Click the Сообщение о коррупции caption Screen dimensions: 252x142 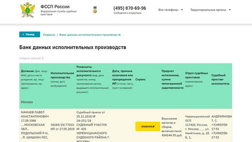tap(127, 13)
